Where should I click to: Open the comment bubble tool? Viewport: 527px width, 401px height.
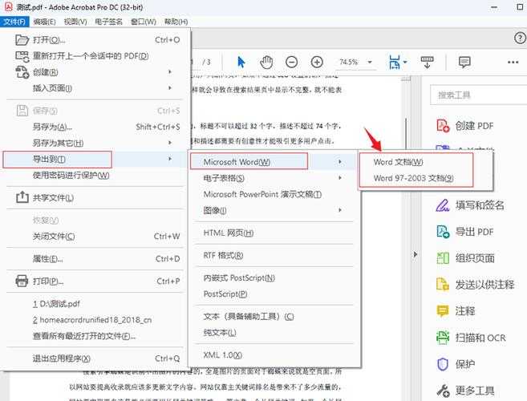[x=464, y=63]
